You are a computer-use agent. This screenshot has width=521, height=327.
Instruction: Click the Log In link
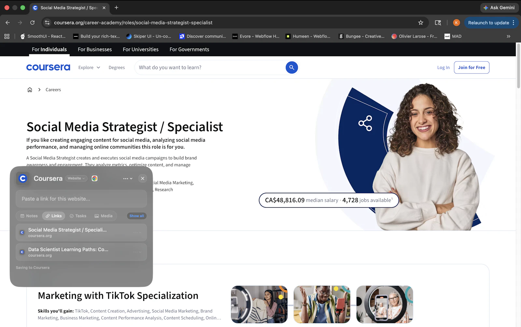[443, 68]
